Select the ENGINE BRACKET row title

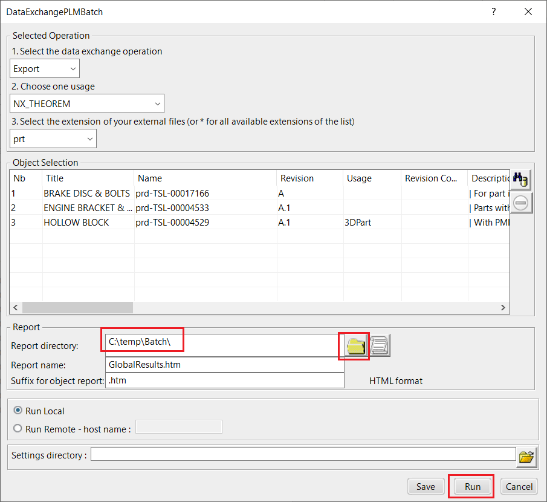[x=88, y=208]
